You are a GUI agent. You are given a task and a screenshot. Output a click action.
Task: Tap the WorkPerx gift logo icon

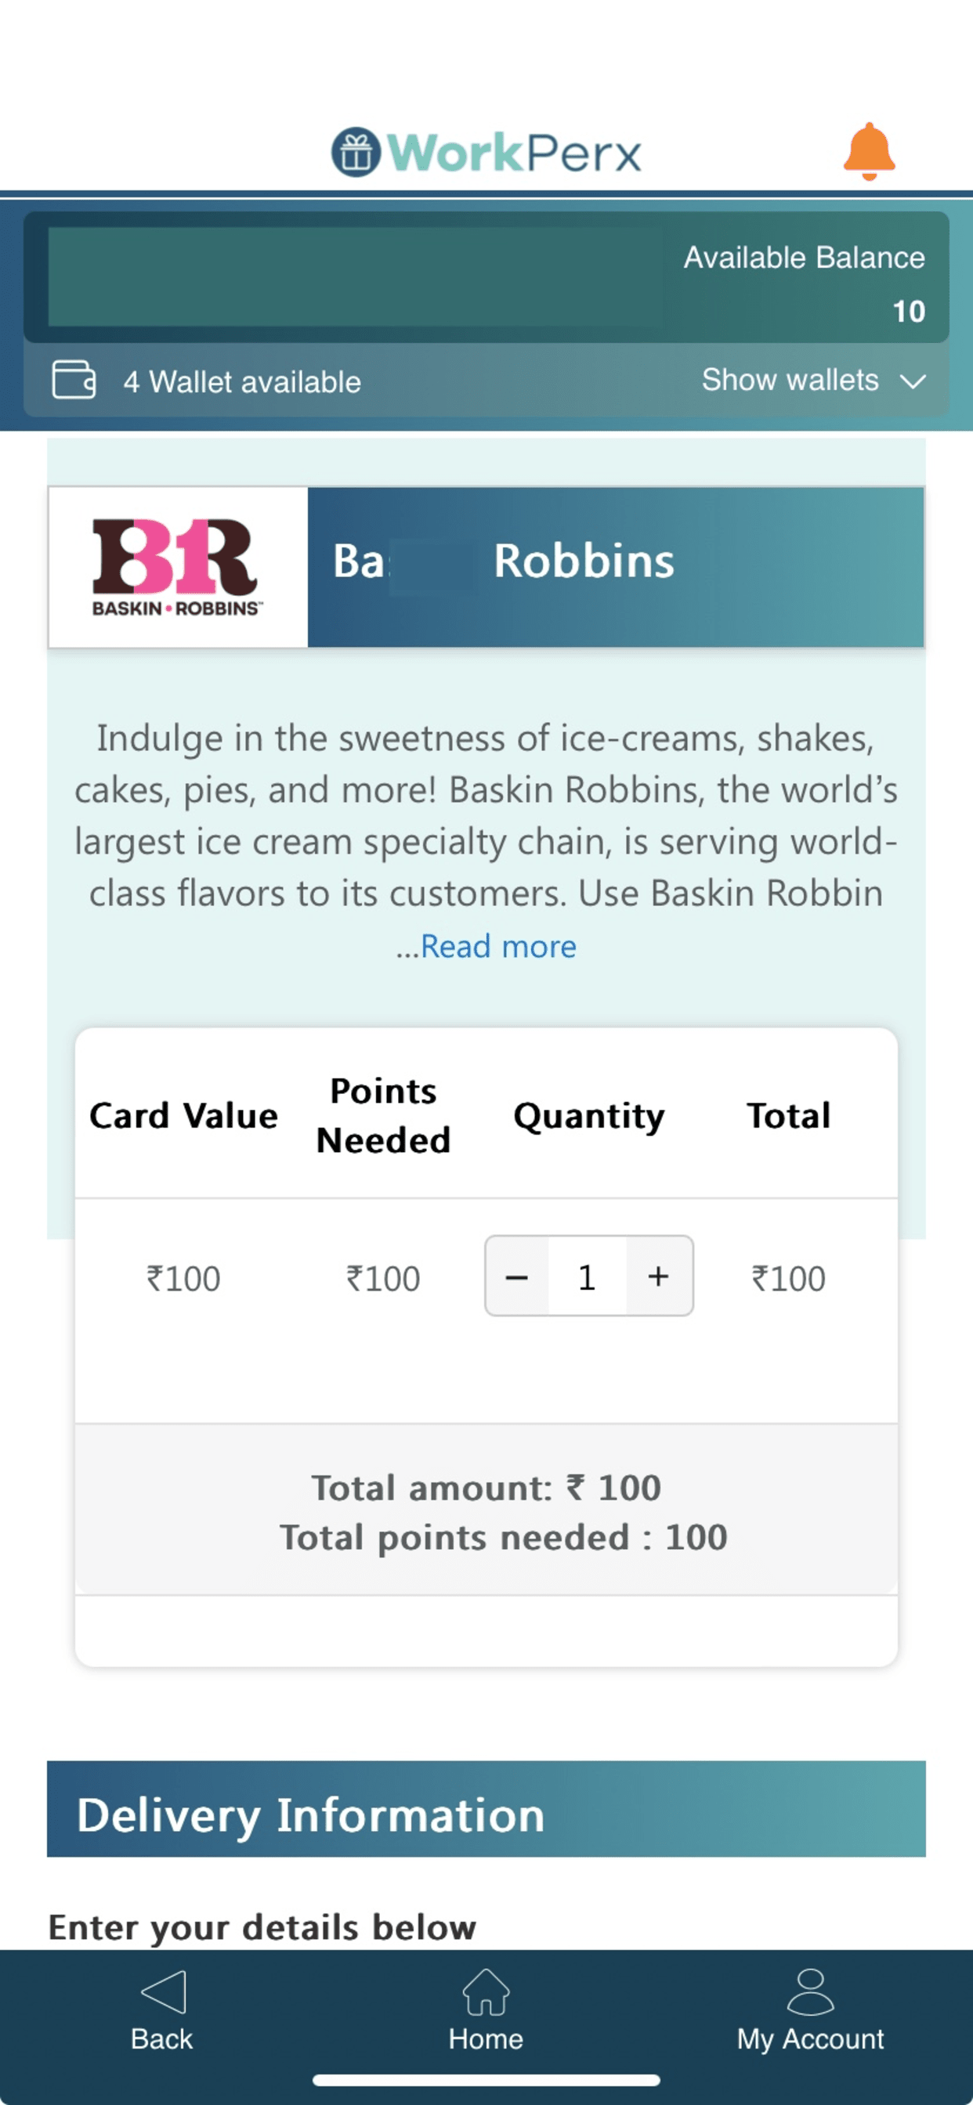click(x=356, y=152)
